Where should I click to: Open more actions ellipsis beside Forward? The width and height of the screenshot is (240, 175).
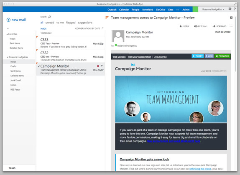[x=231, y=26]
